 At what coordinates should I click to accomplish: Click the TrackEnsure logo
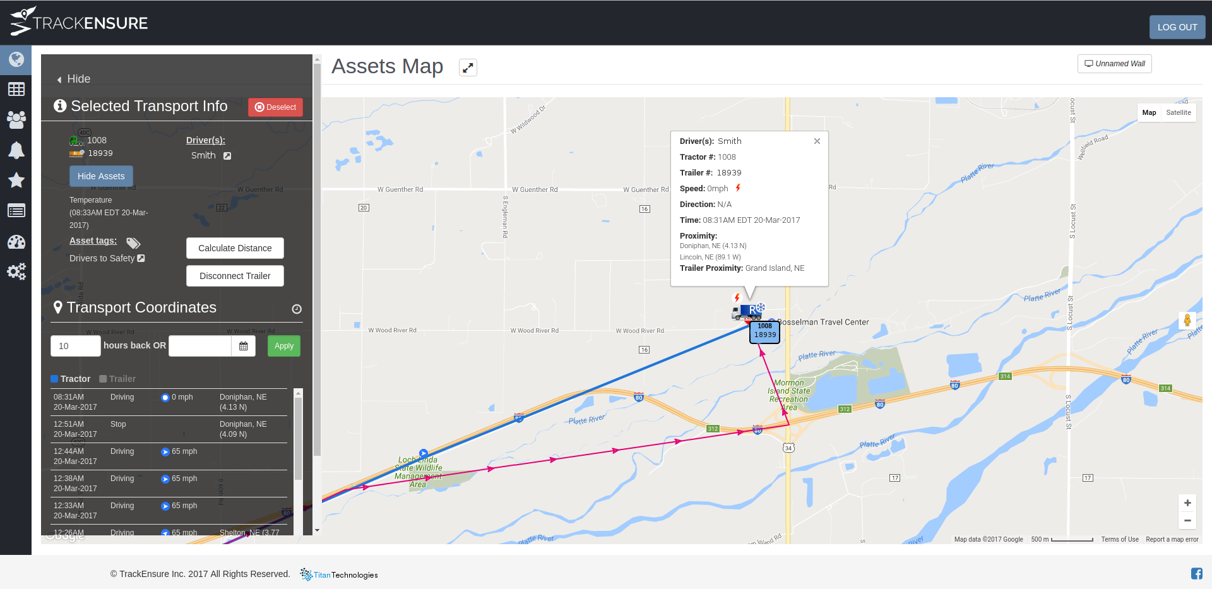pos(79,22)
